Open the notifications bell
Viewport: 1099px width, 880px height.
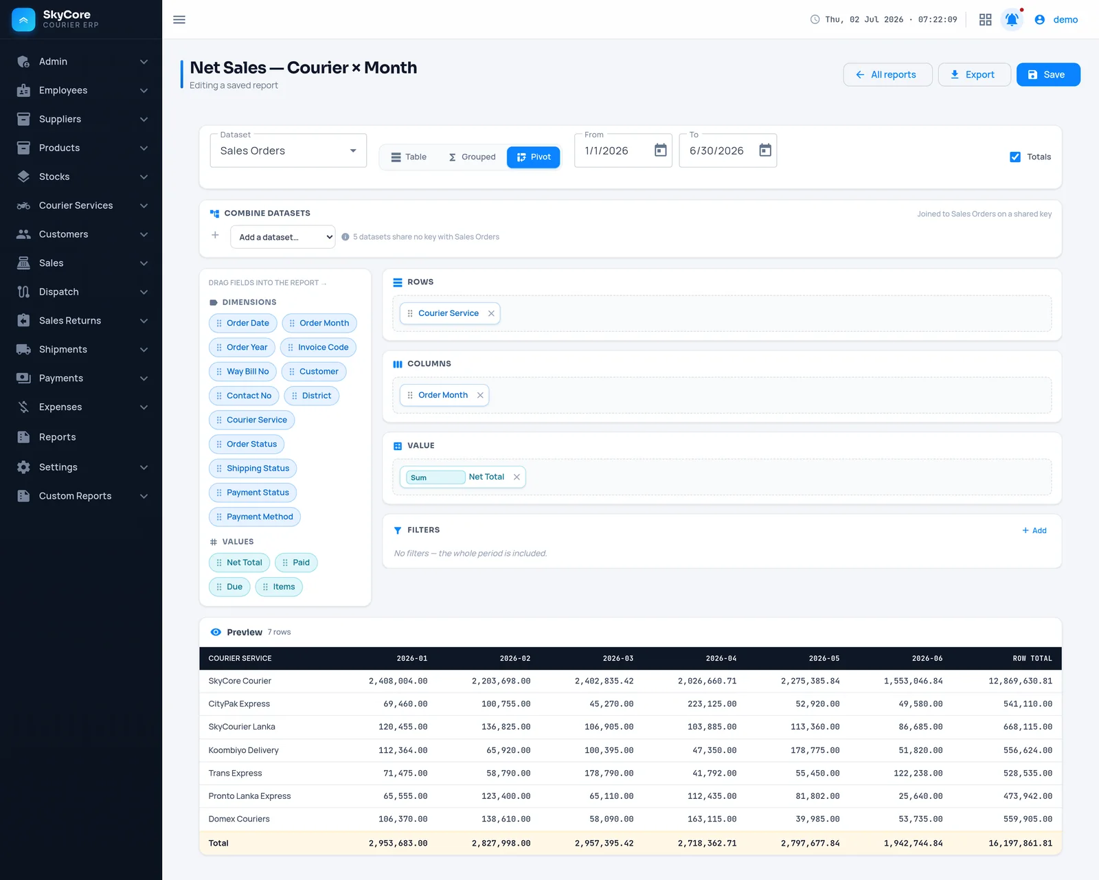point(1012,19)
